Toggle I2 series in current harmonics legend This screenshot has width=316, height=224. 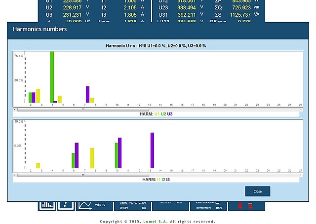click(163, 180)
